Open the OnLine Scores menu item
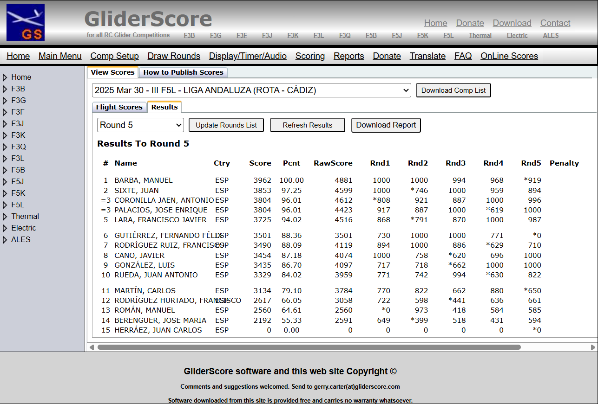The height and width of the screenshot is (404, 598). (x=509, y=56)
